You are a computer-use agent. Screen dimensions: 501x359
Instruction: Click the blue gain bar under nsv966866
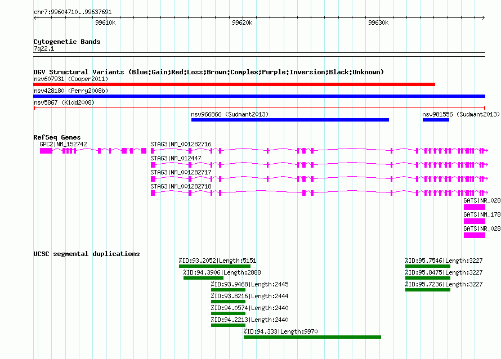(x=290, y=120)
